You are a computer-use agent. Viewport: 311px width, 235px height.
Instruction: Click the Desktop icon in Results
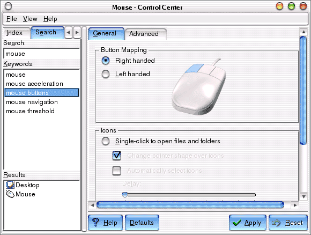point(10,185)
